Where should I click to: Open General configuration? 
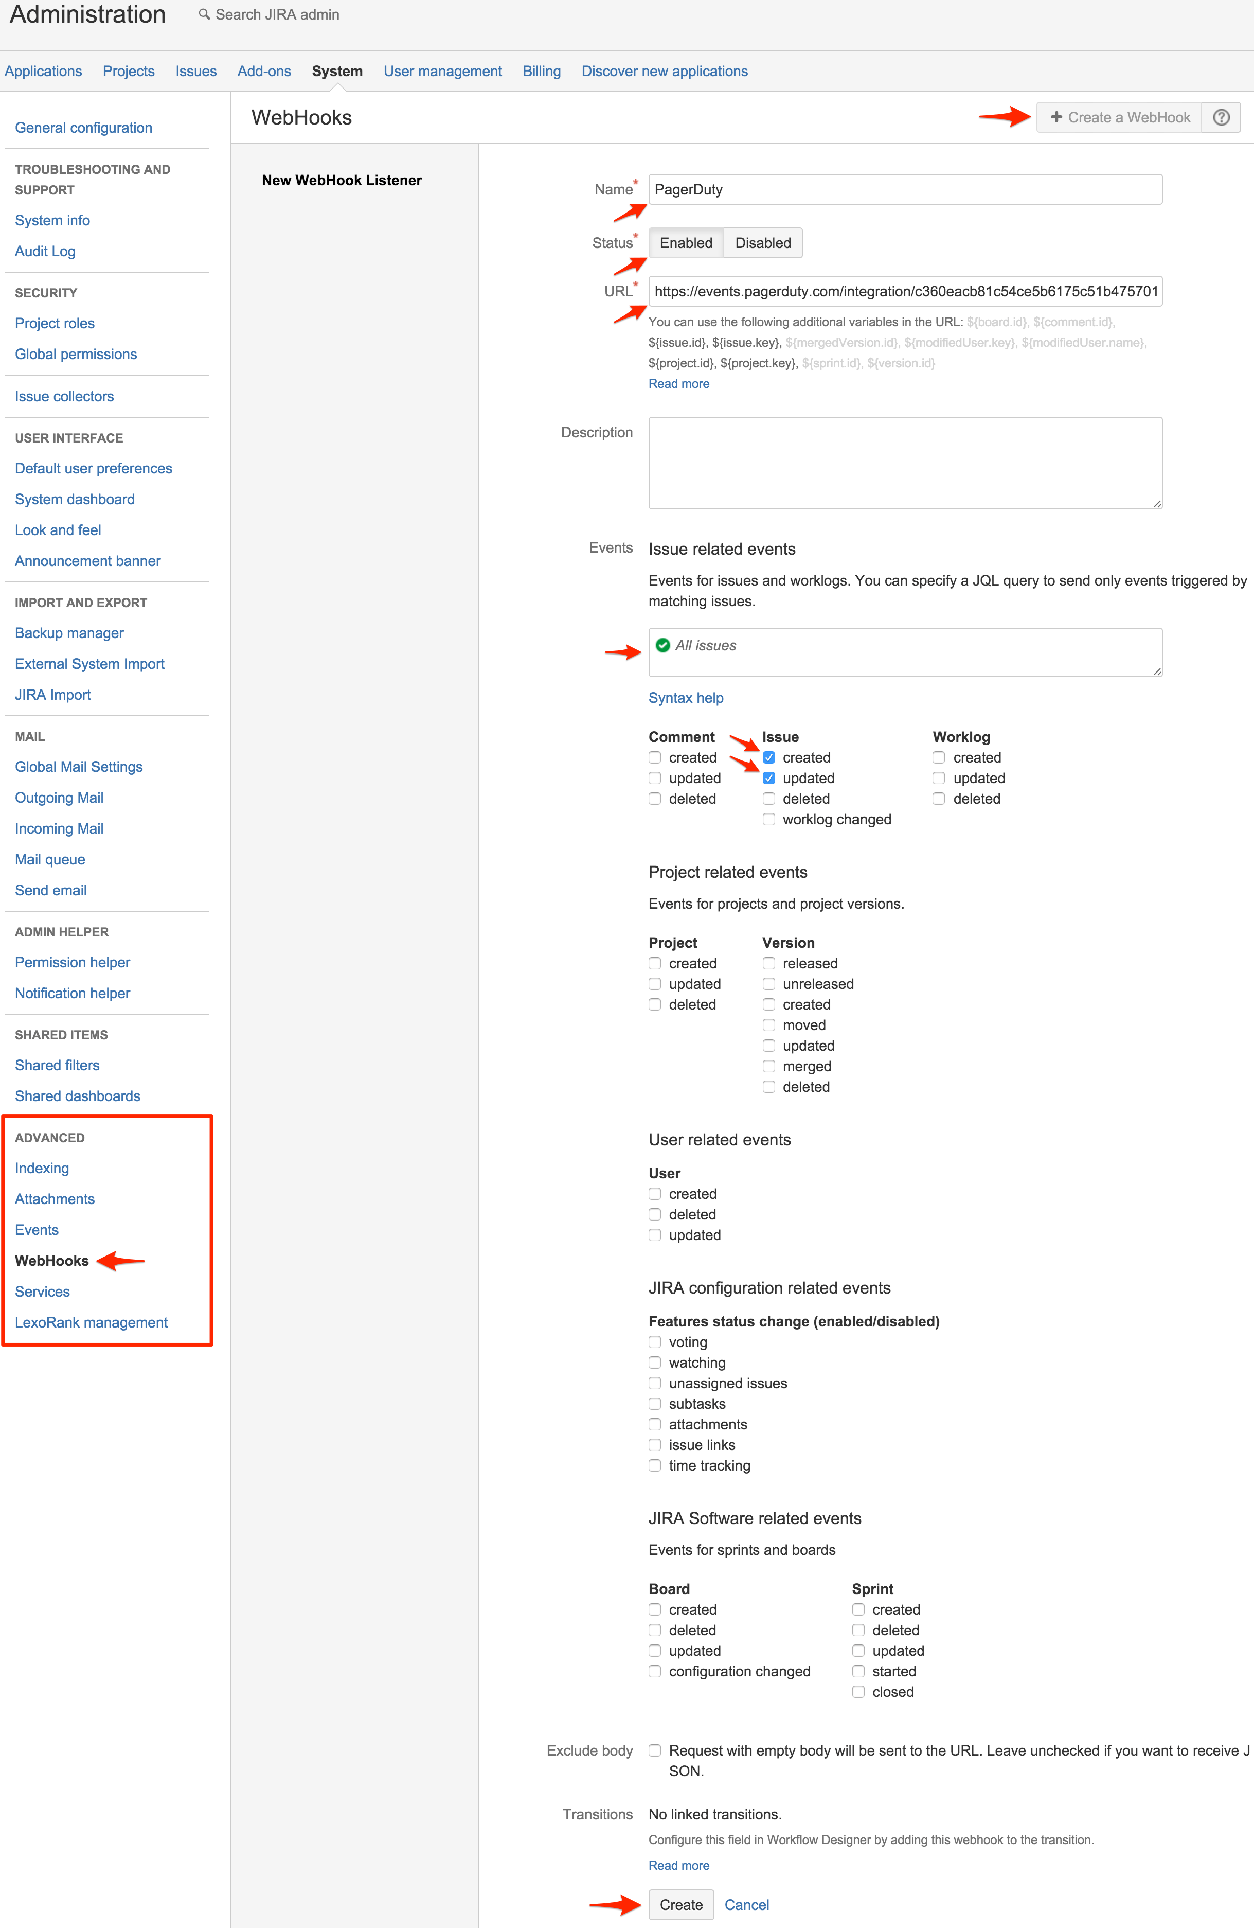click(83, 128)
